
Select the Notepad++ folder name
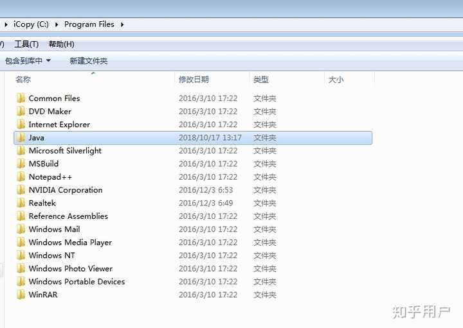(x=50, y=177)
